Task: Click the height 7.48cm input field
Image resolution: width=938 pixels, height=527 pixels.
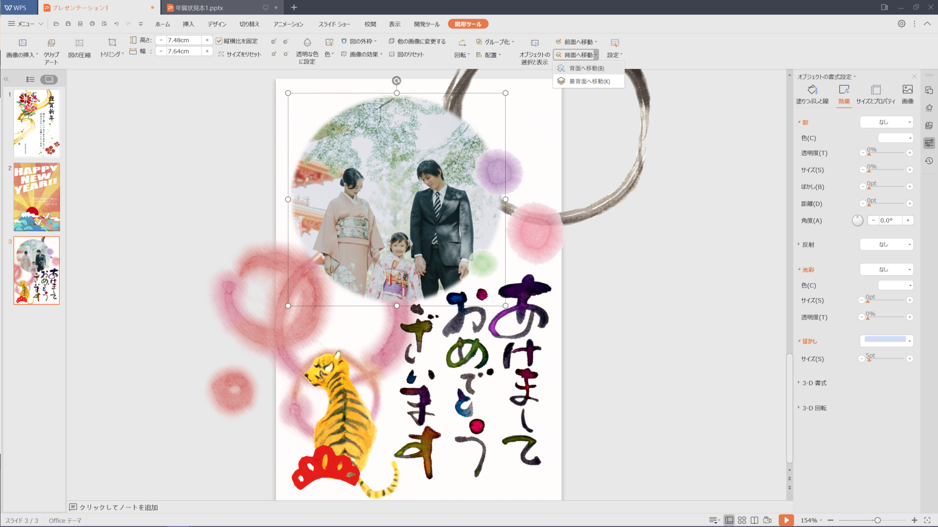Action: click(183, 40)
